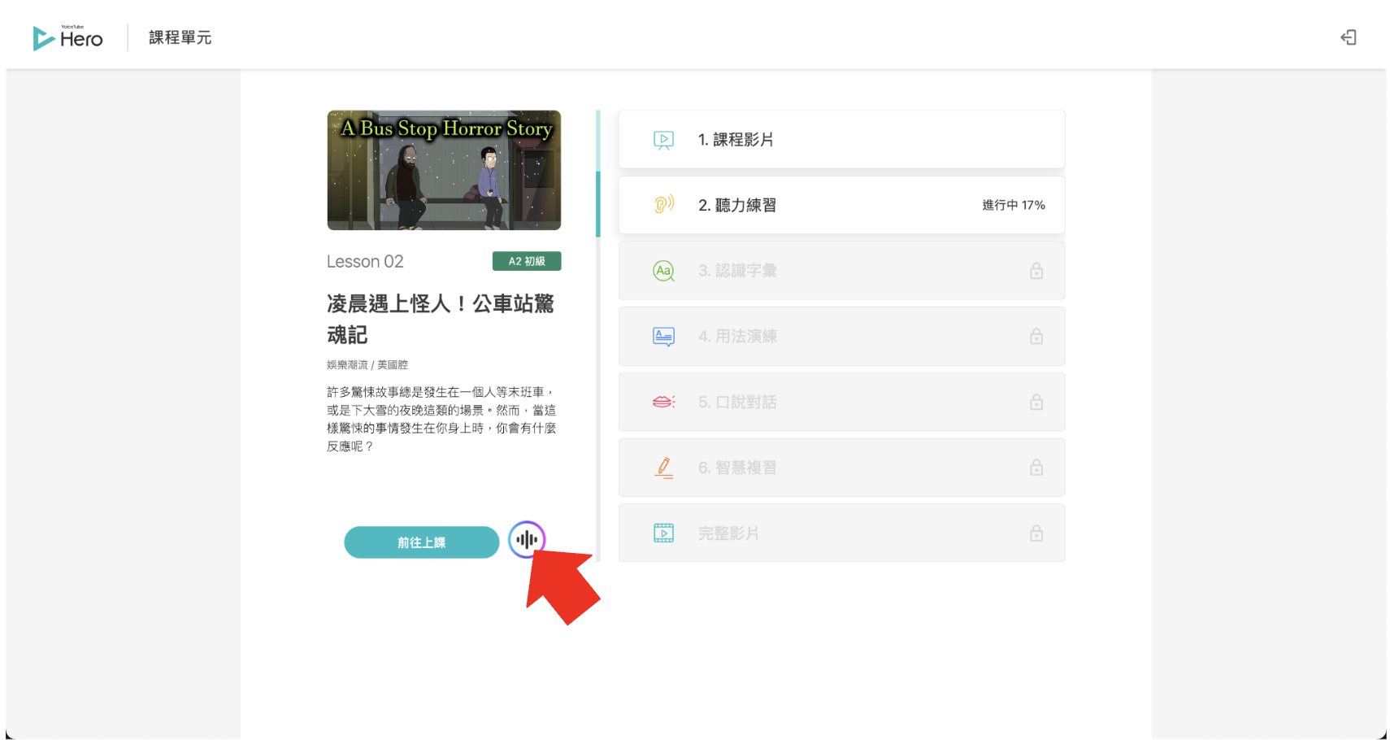Image resolution: width=1390 pixels, height=740 pixels.
Task: Click the 進行中 17% progress label
Action: pos(1013,205)
